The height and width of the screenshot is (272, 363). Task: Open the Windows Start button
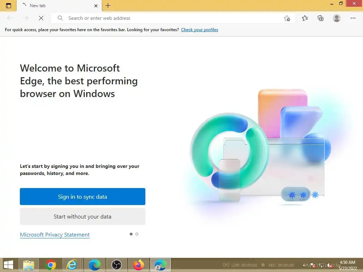click(9, 265)
